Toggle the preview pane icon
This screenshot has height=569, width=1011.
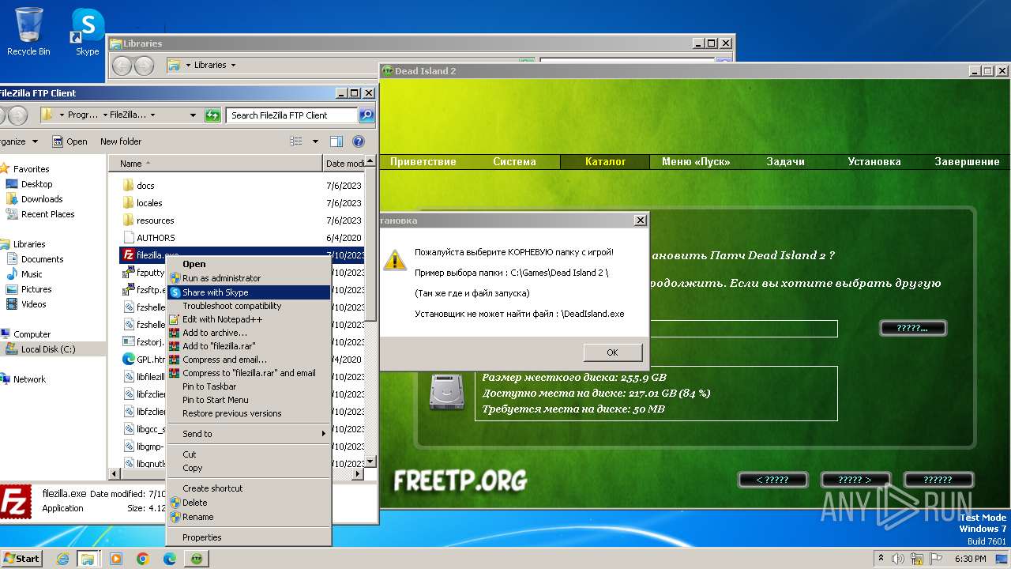pyautogui.click(x=336, y=141)
